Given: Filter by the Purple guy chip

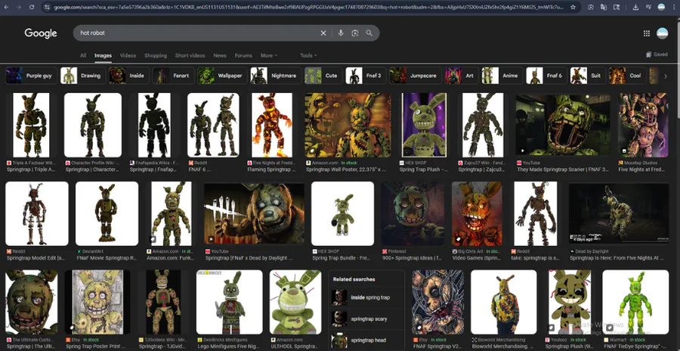Looking at the screenshot, I should [30, 76].
